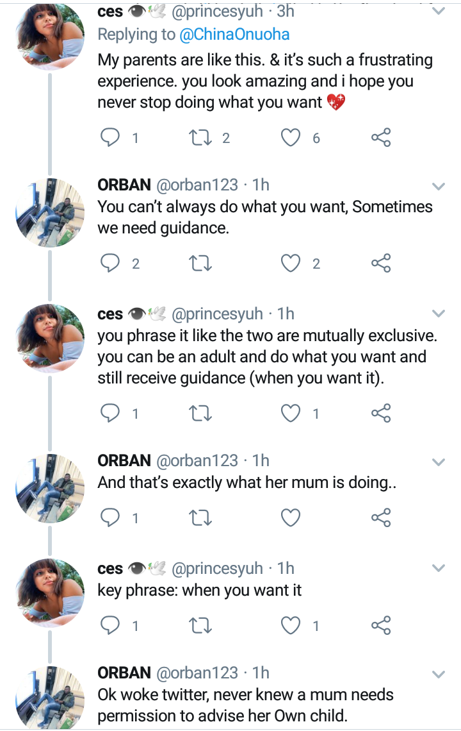This screenshot has width=461, height=731.
Task: Click the share icon on ces's key phrase tweet
Action: 382,624
